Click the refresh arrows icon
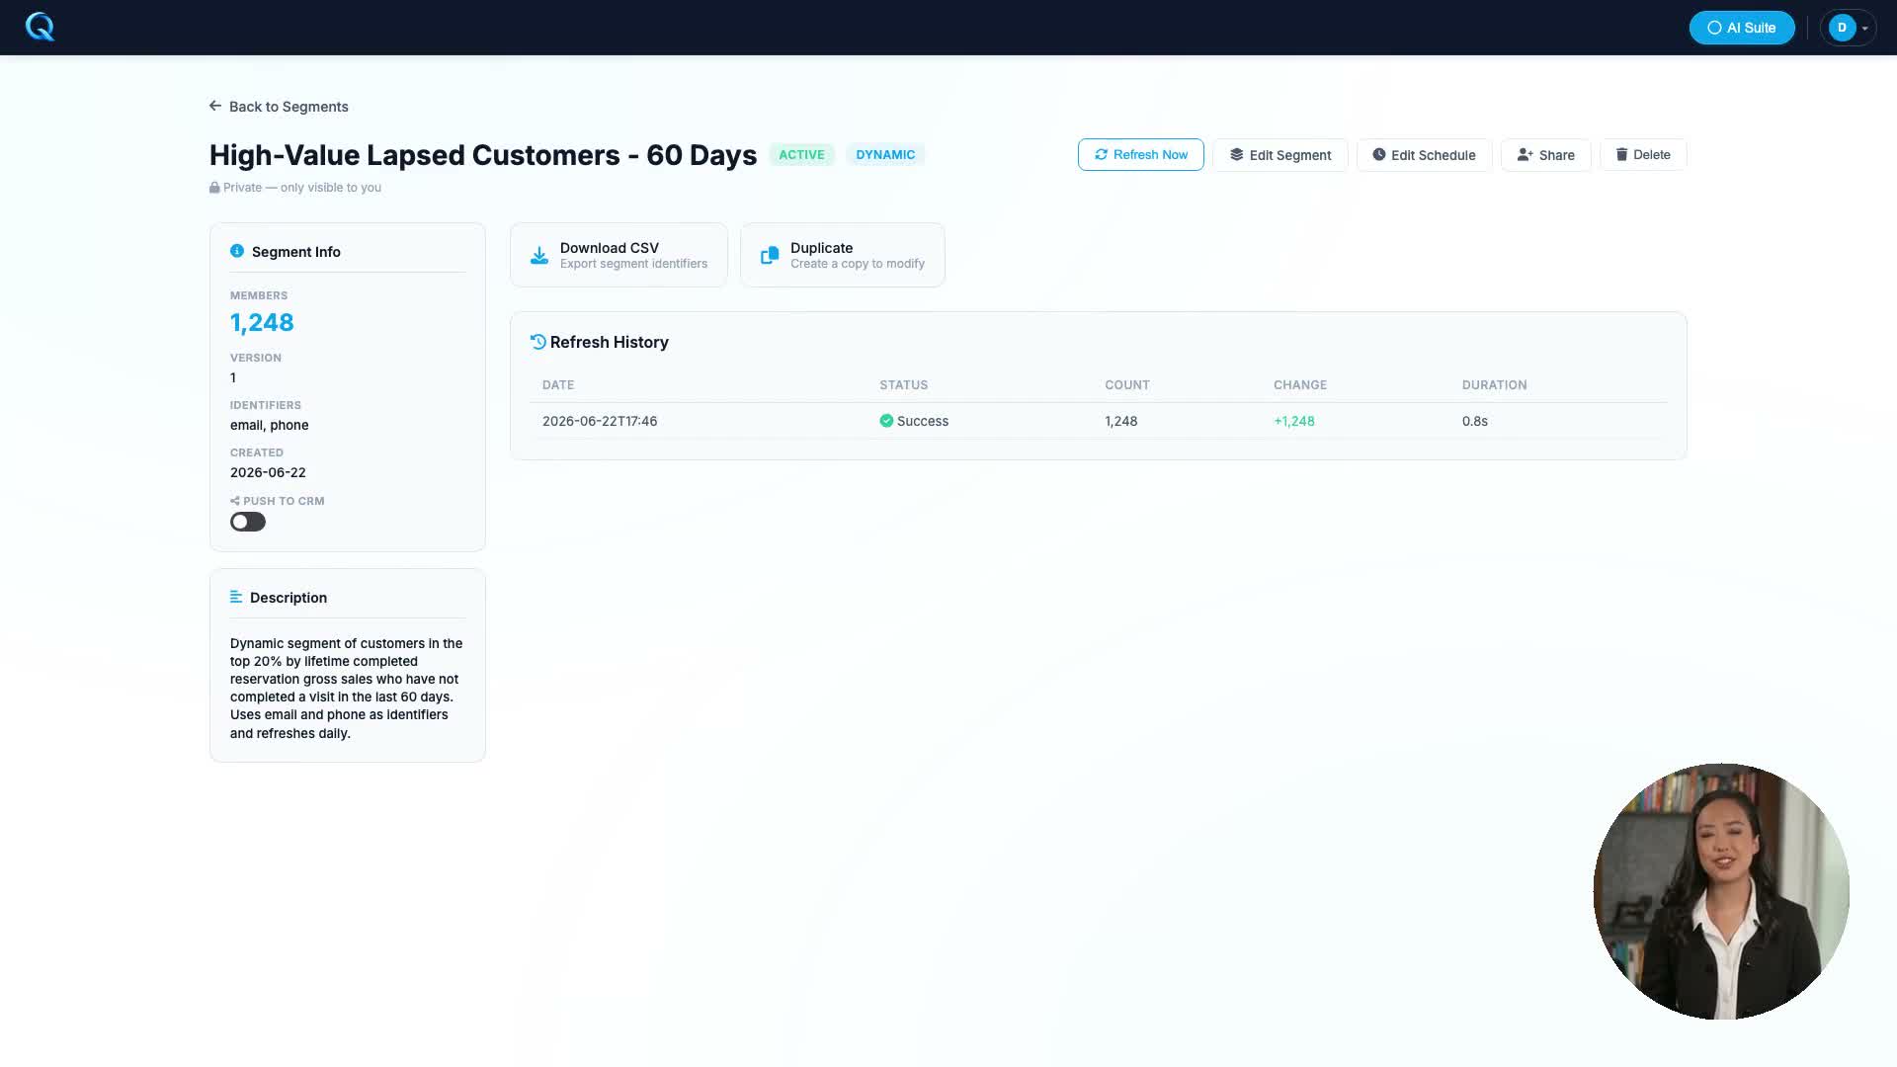This screenshot has height=1067, width=1897. 1101,155
